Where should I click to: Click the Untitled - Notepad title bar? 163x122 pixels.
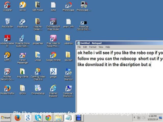(119, 43)
